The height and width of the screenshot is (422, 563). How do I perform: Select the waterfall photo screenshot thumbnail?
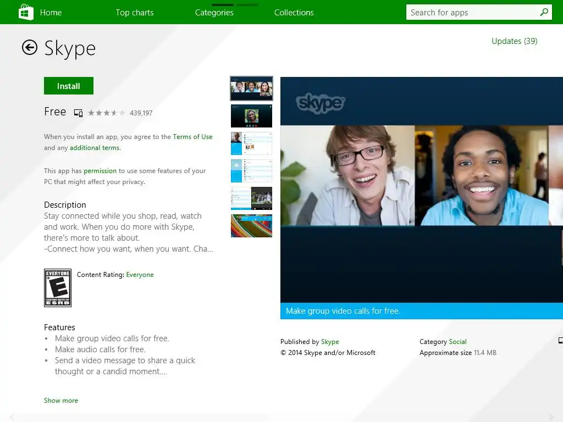(251, 198)
